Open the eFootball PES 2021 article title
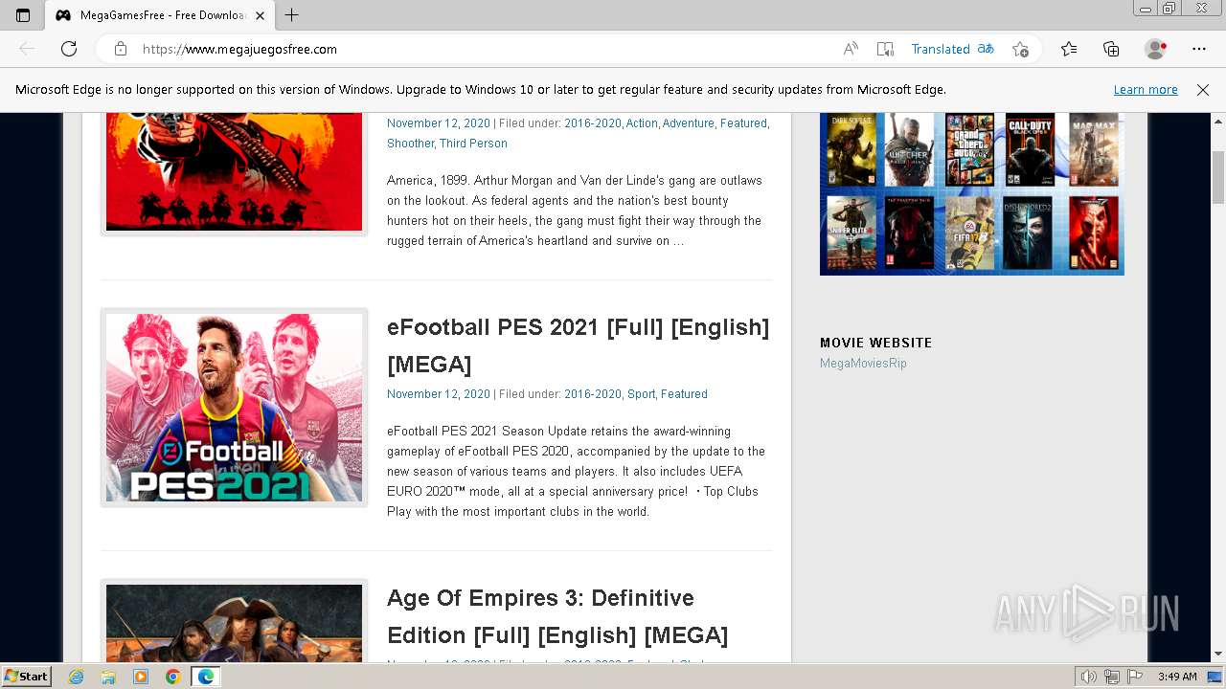1226x689 pixels. coord(578,345)
